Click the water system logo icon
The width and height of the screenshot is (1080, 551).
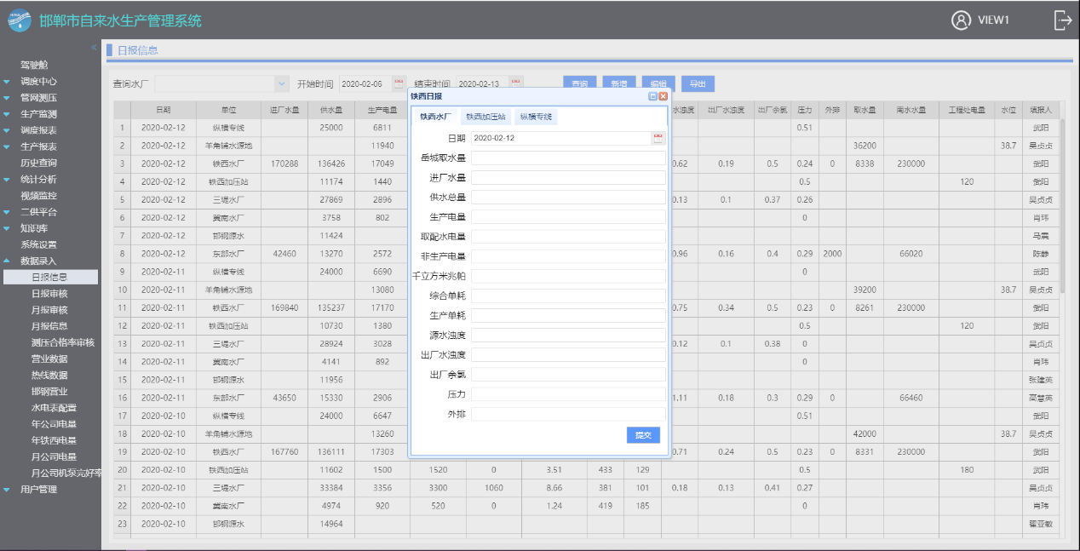tap(20, 20)
